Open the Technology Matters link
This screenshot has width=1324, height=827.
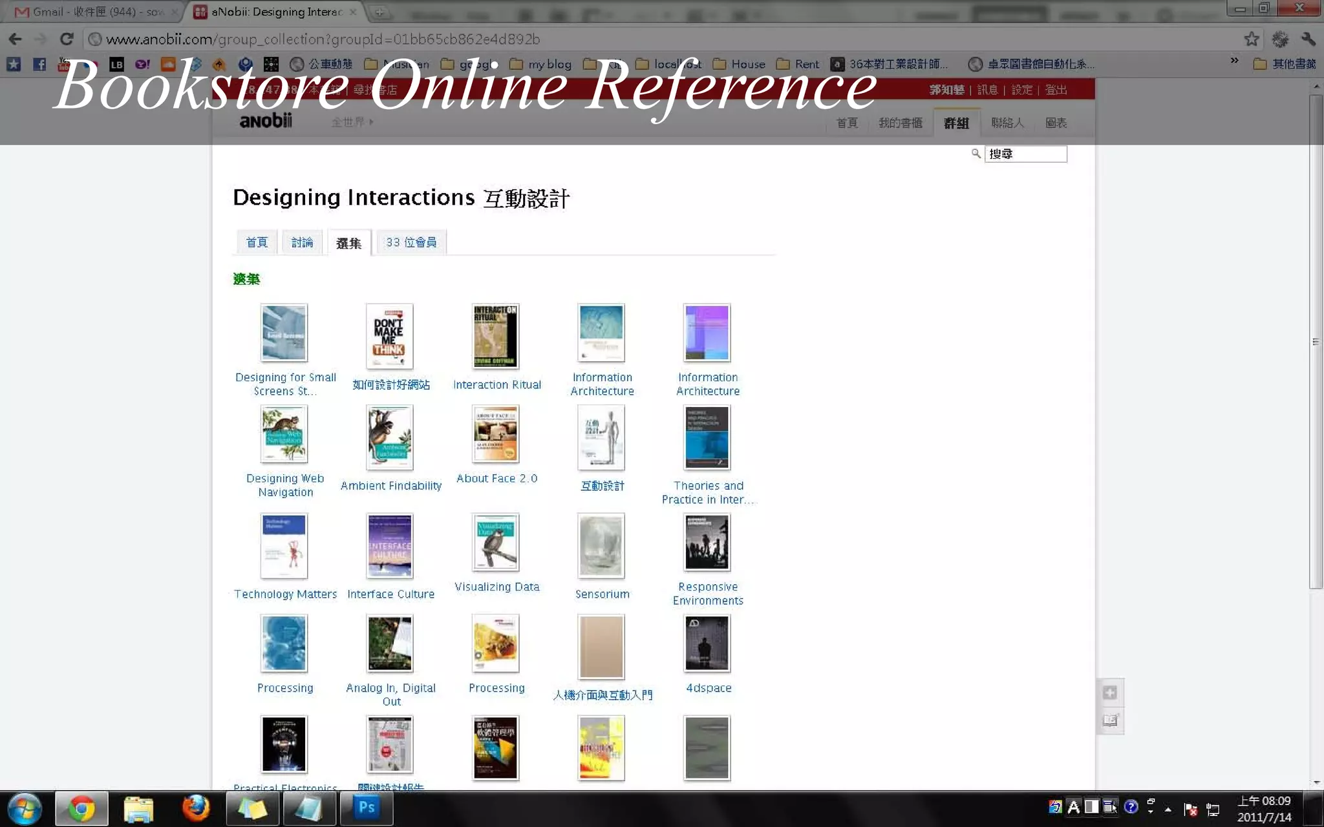(x=285, y=594)
